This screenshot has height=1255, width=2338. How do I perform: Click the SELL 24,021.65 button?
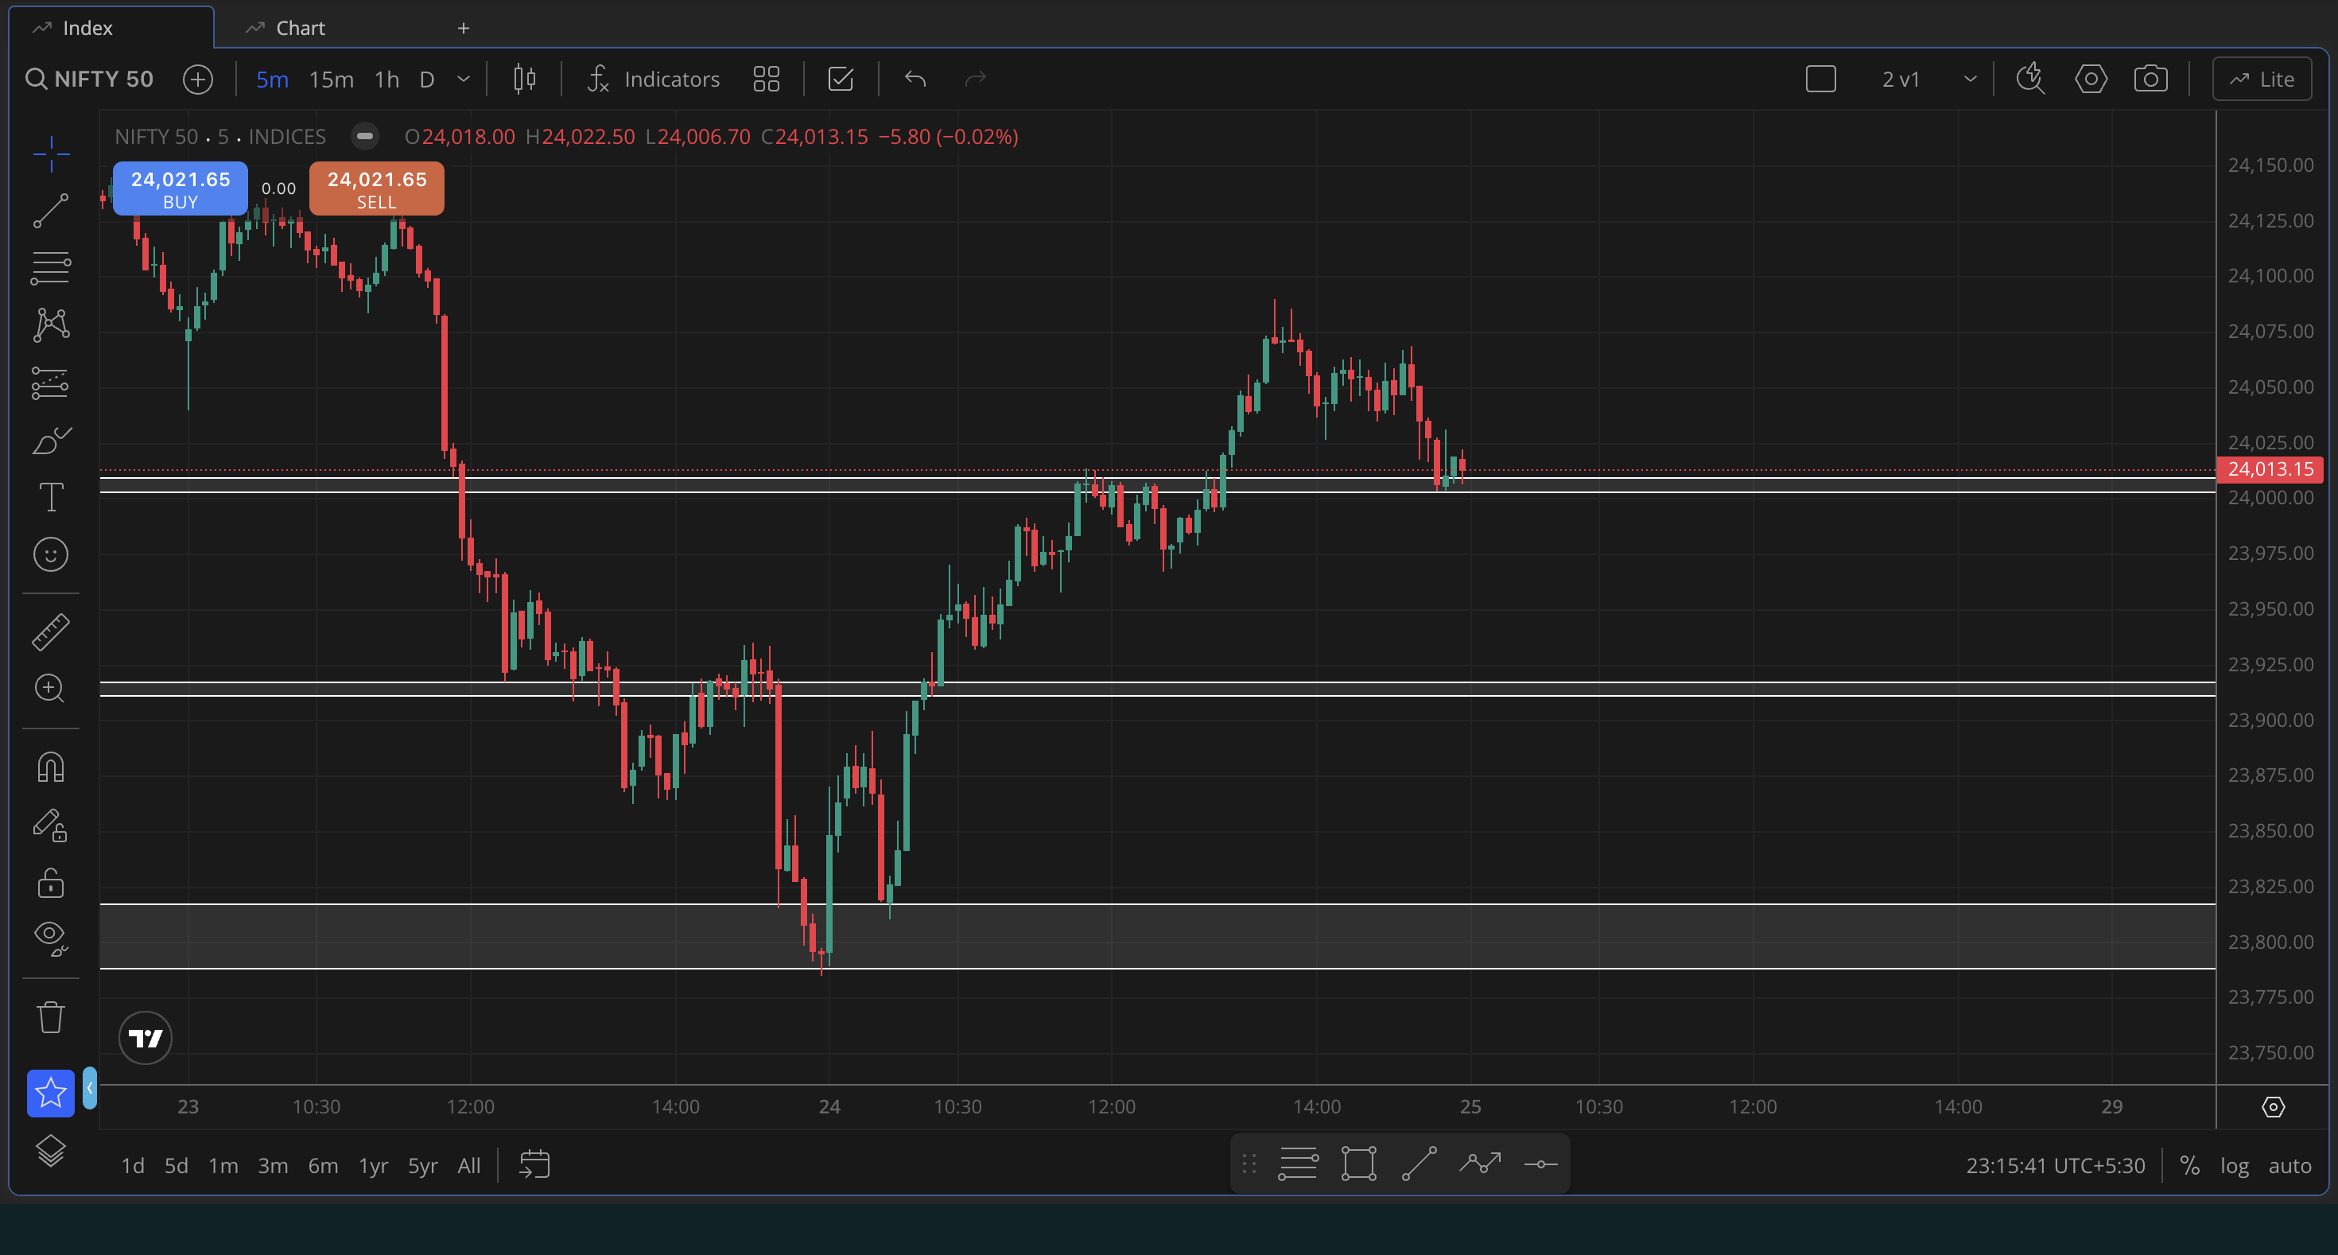[377, 188]
